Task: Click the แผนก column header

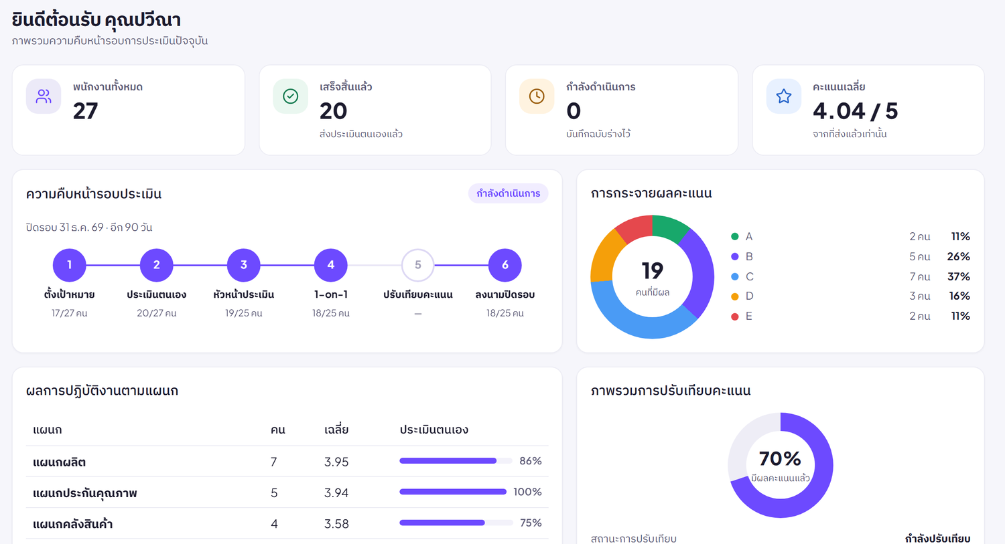Action: [48, 430]
